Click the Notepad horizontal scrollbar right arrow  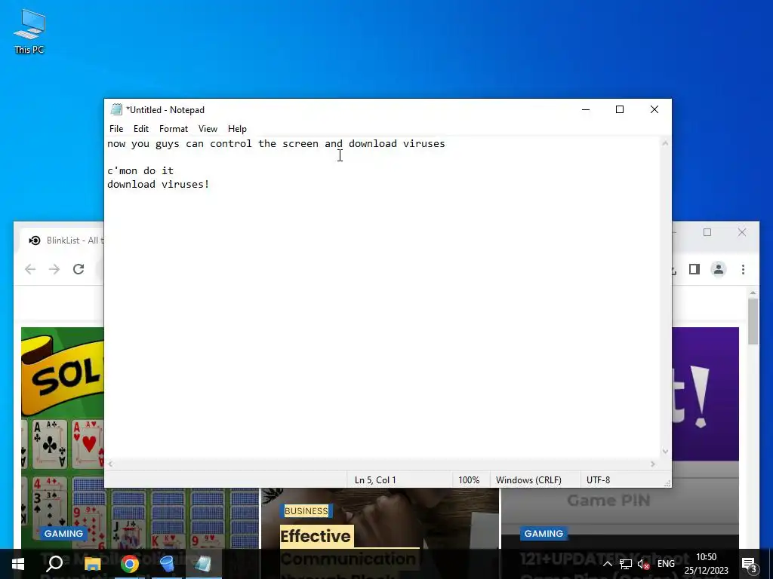click(653, 464)
